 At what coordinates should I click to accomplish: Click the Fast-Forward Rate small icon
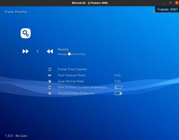click(50, 75)
